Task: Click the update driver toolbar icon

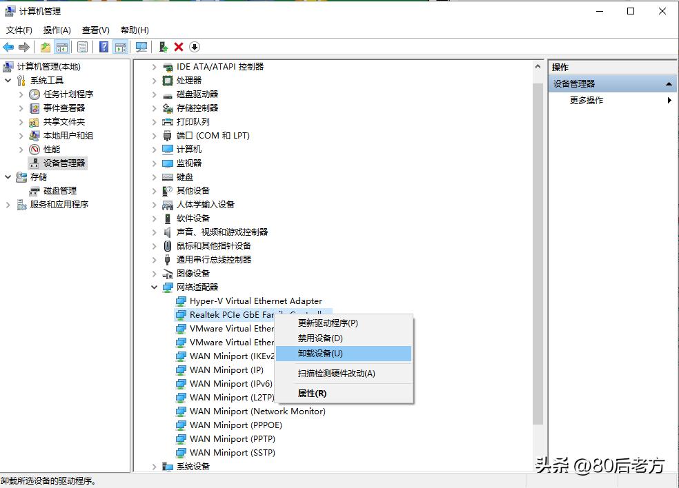Action: click(164, 46)
